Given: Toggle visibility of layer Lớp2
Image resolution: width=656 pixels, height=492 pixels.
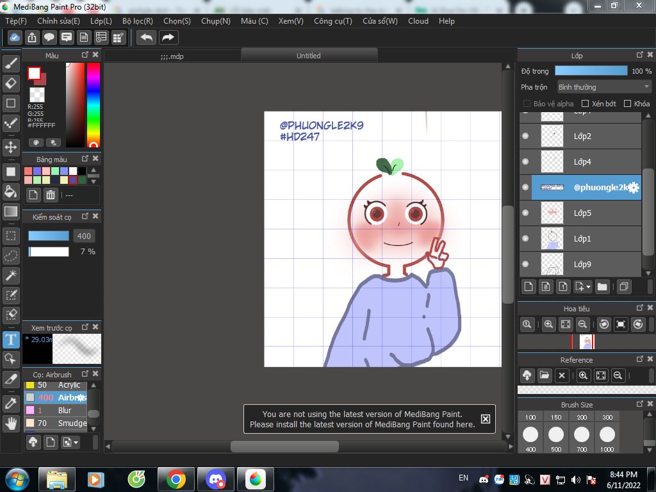Looking at the screenshot, I should click(x=525, y=136).
